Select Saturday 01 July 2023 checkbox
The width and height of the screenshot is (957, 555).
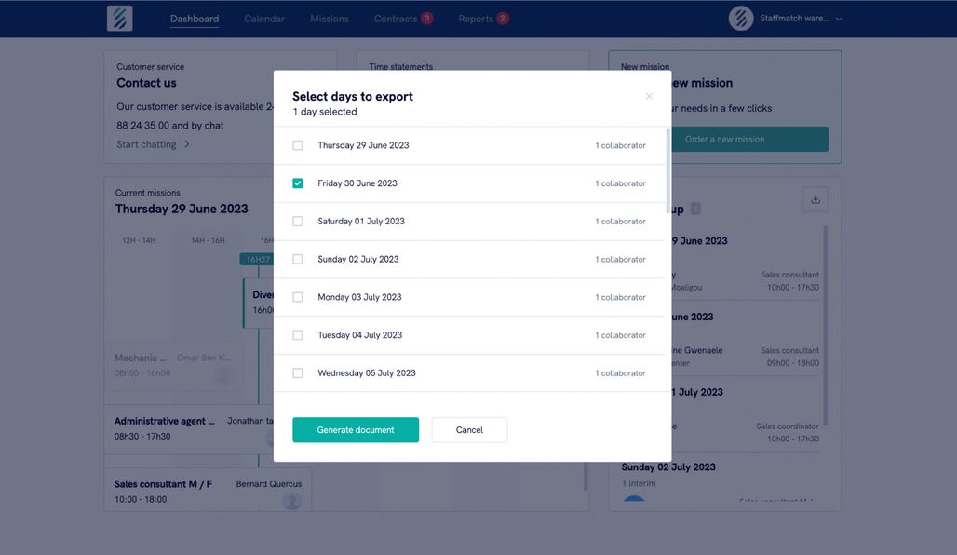[298, 220]
